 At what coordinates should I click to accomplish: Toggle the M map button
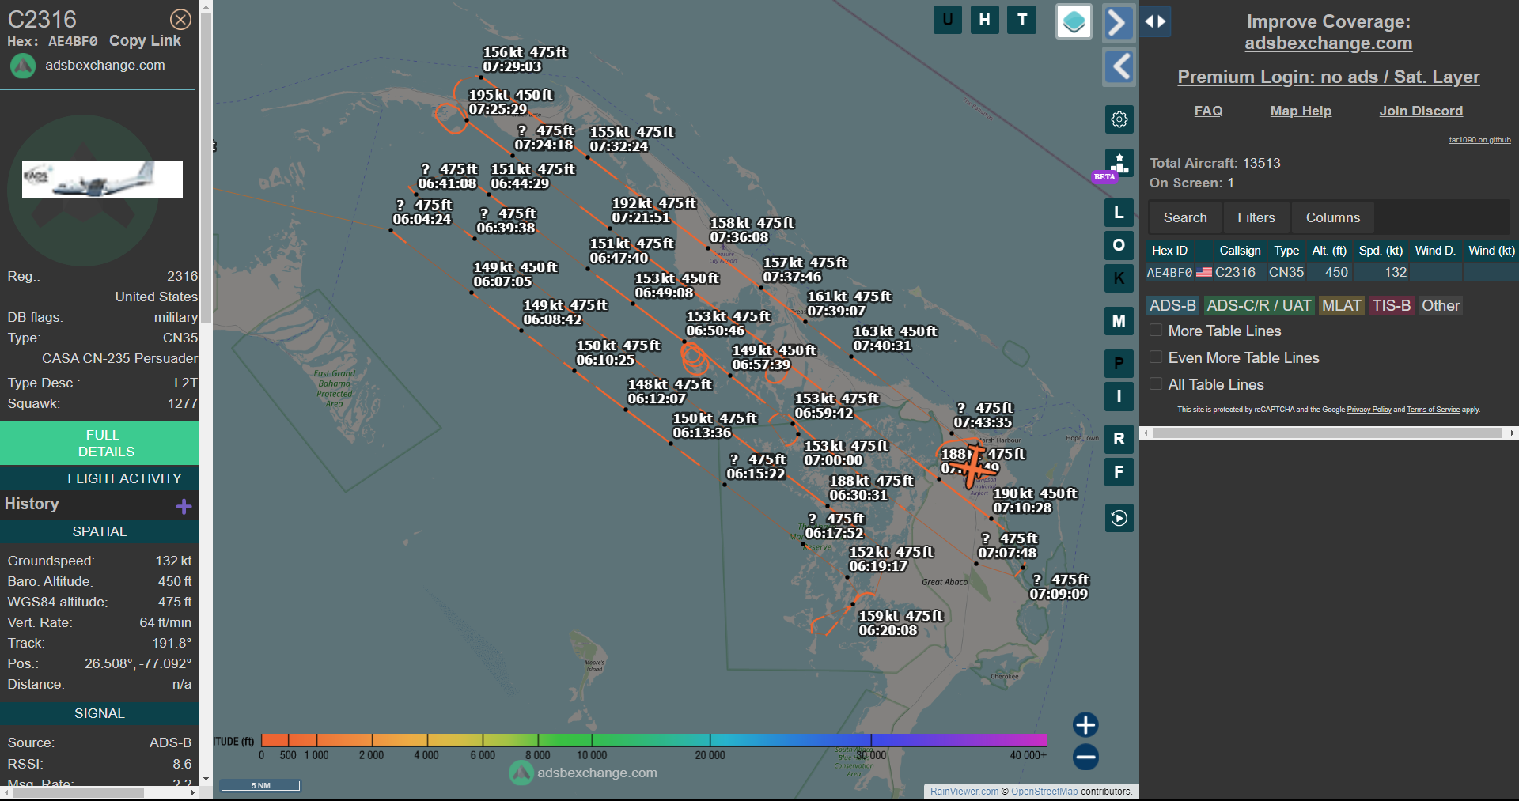1119,321
